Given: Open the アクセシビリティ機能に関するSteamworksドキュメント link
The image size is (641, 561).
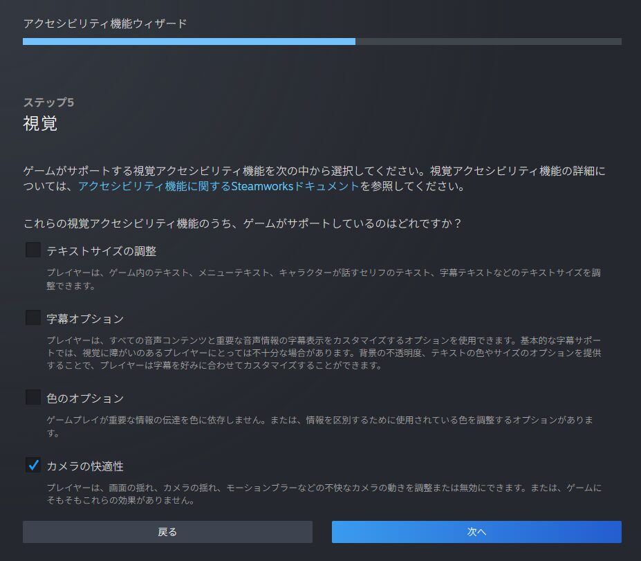Looking at the screenshot, I should click(219, 186).
